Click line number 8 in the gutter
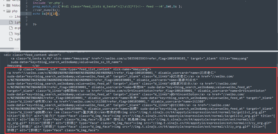The image size is (278, 134). [x=26, y=24]
